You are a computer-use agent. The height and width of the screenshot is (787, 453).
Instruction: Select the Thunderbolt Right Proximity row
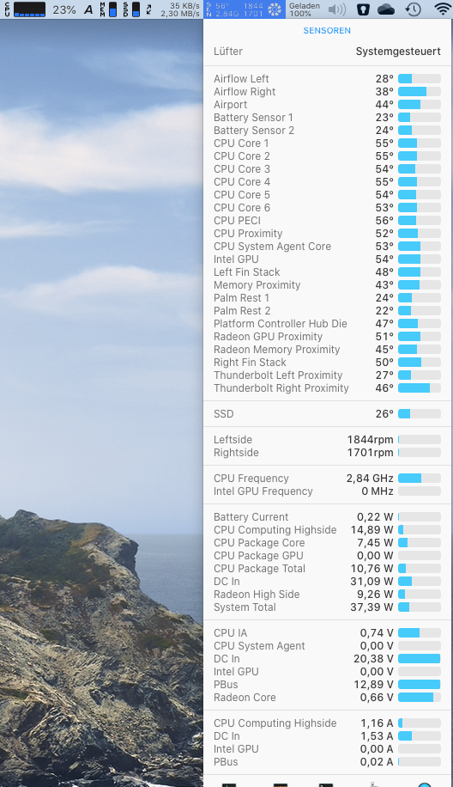[327, 388]
